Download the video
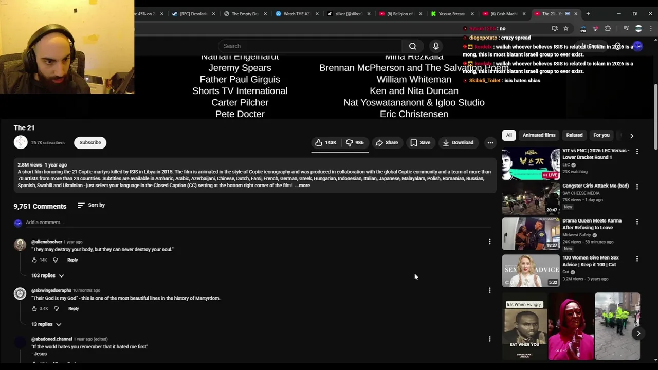 point(458,143)
